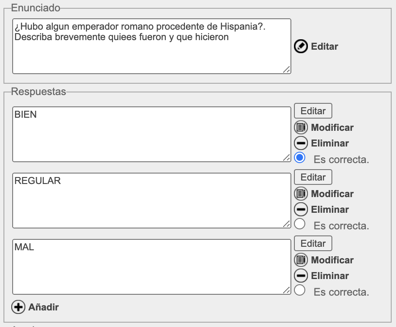Click Modificar icon for the REGULAR answer
Image resolution: width=396 pixels, height=327 pixels.
[300, 194]
